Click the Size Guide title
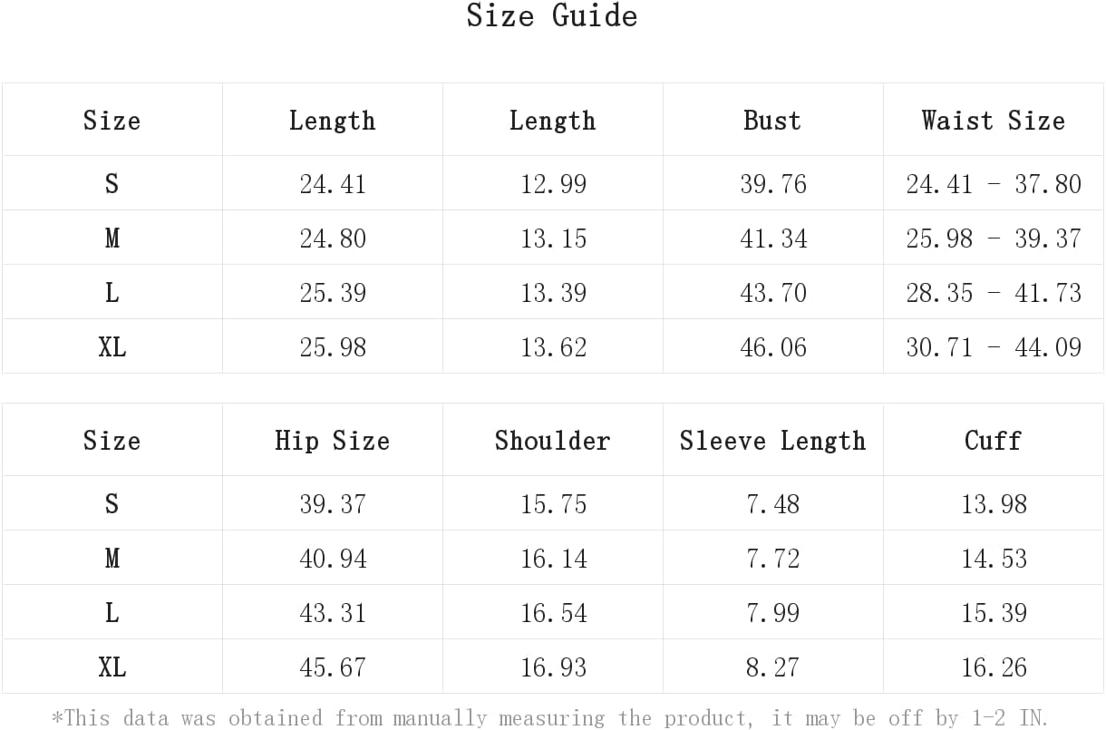 pos(552,16)
